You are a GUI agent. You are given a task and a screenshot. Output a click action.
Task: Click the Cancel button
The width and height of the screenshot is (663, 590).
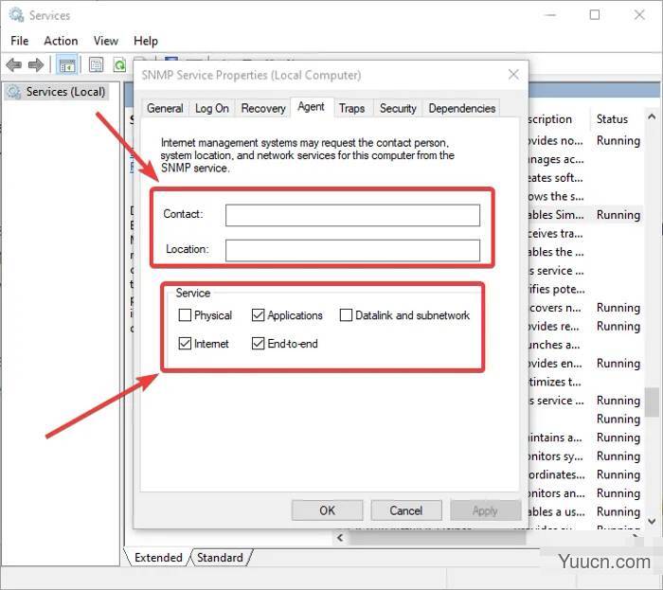tap(406, 510)
